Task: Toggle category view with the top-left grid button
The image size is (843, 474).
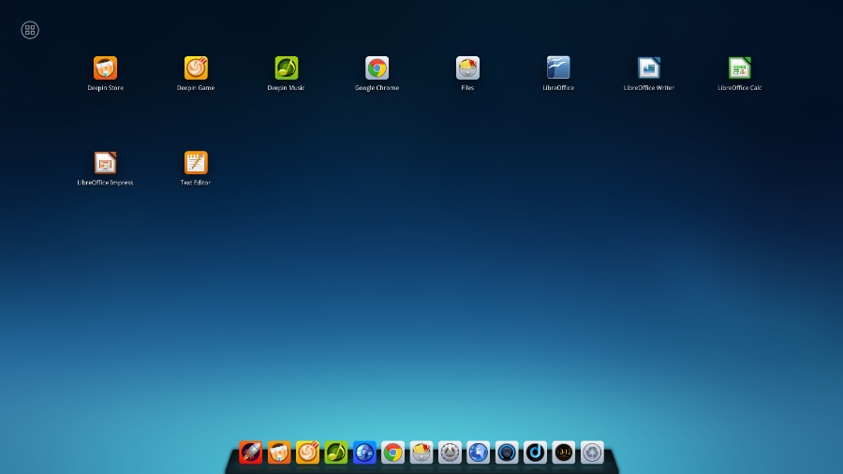Action: [30, 30]
